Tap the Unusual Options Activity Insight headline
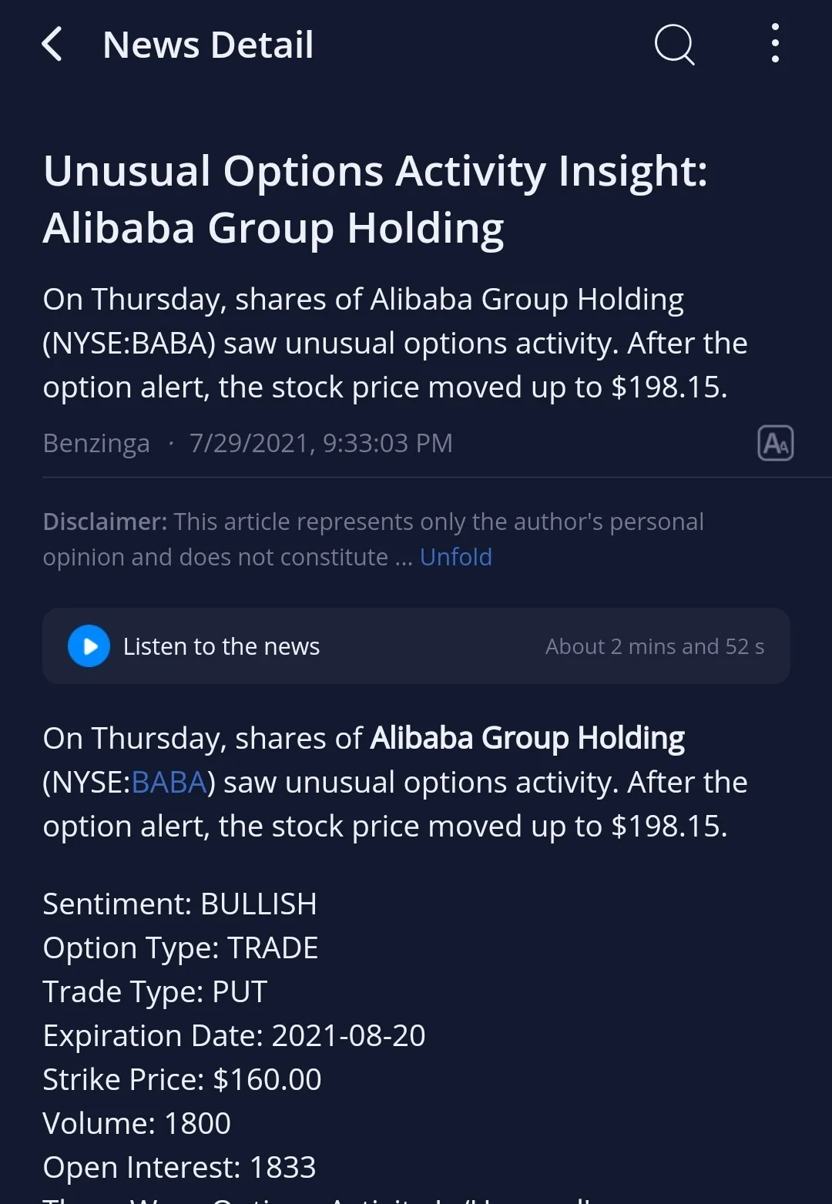 click(375, 200)
